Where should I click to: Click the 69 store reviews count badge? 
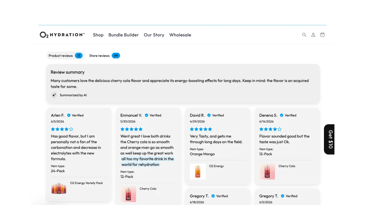click(x=116, y=56)
